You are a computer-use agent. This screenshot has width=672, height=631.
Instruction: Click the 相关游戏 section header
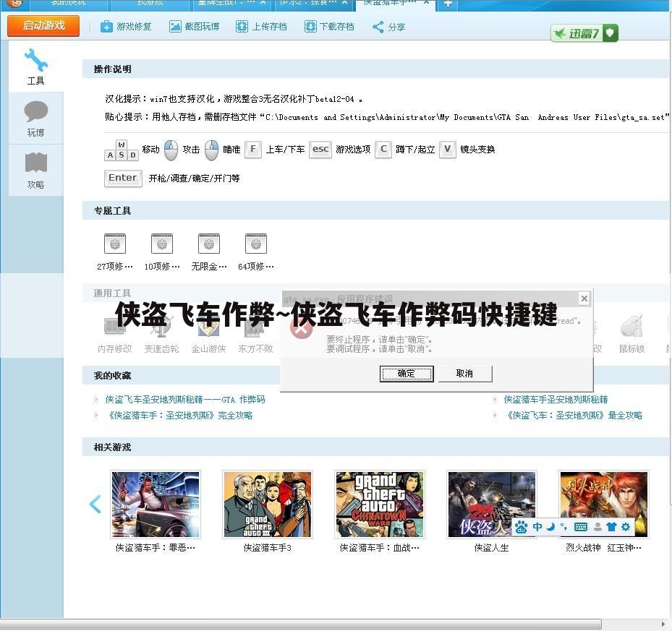pos(376,447)
